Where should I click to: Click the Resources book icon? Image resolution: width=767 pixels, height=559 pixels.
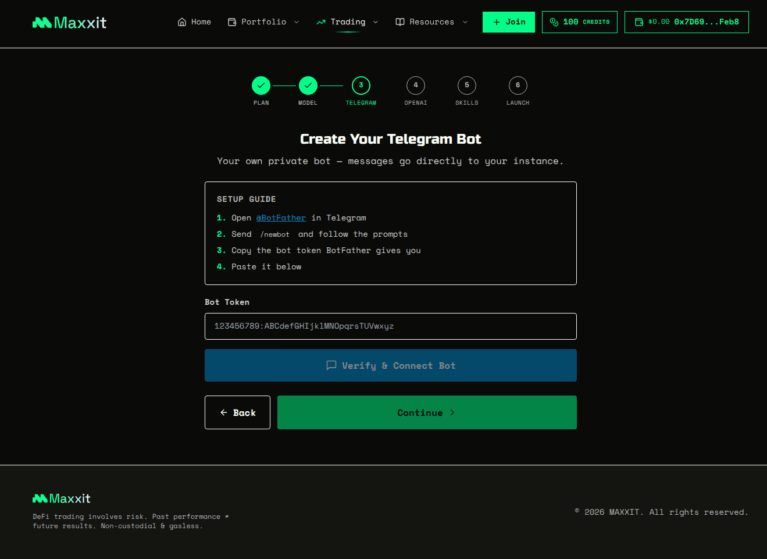point(399,22)
